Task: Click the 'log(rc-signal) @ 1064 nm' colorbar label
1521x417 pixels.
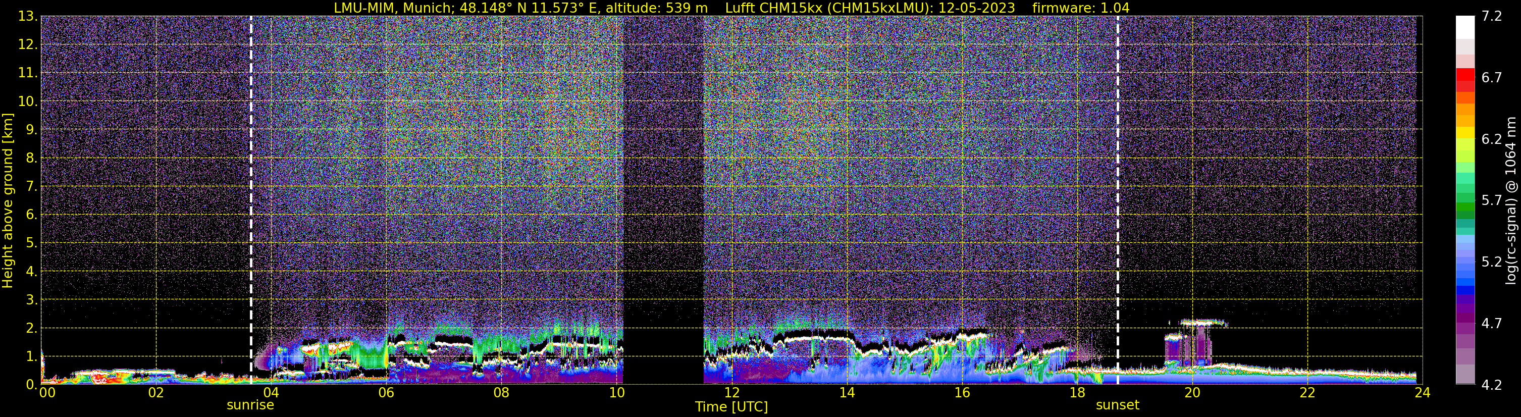Action: click(1510, 201)
